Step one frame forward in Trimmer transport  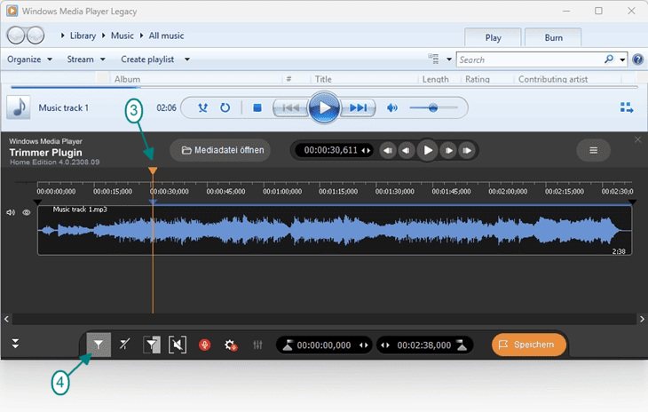[x=448, y=150]
